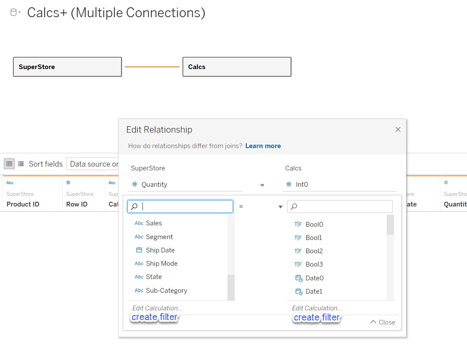Click the boolean T|F icon beside Bool0
This screenshot has height=349, width=467.
click(298, 224)
